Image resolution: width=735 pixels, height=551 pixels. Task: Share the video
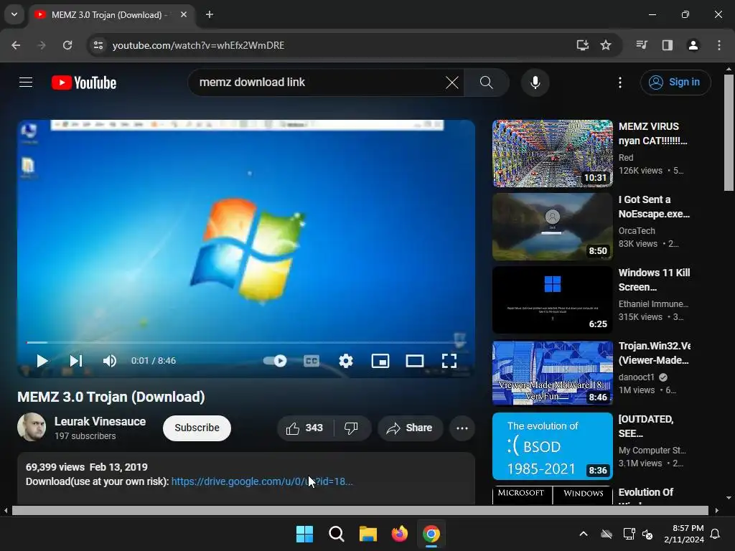click(x=410, y=428)
